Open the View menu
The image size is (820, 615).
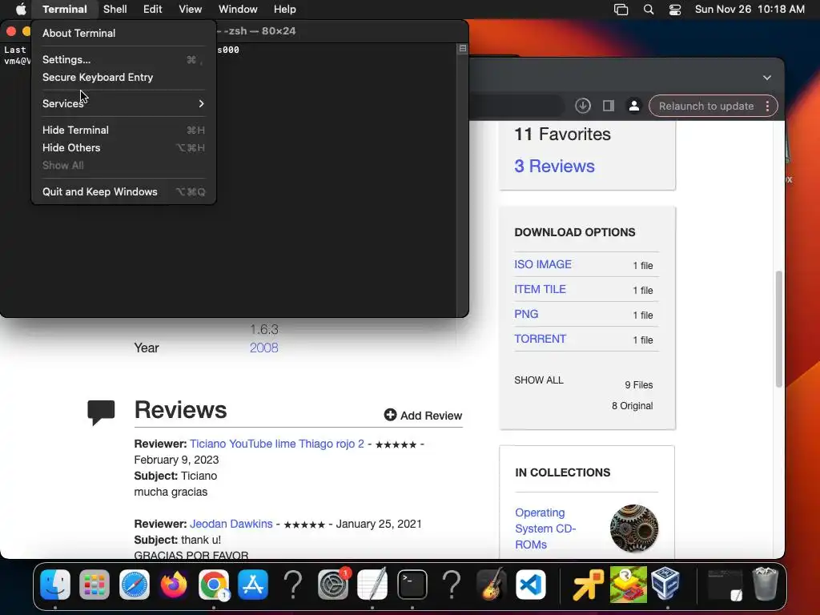[191, 10]
